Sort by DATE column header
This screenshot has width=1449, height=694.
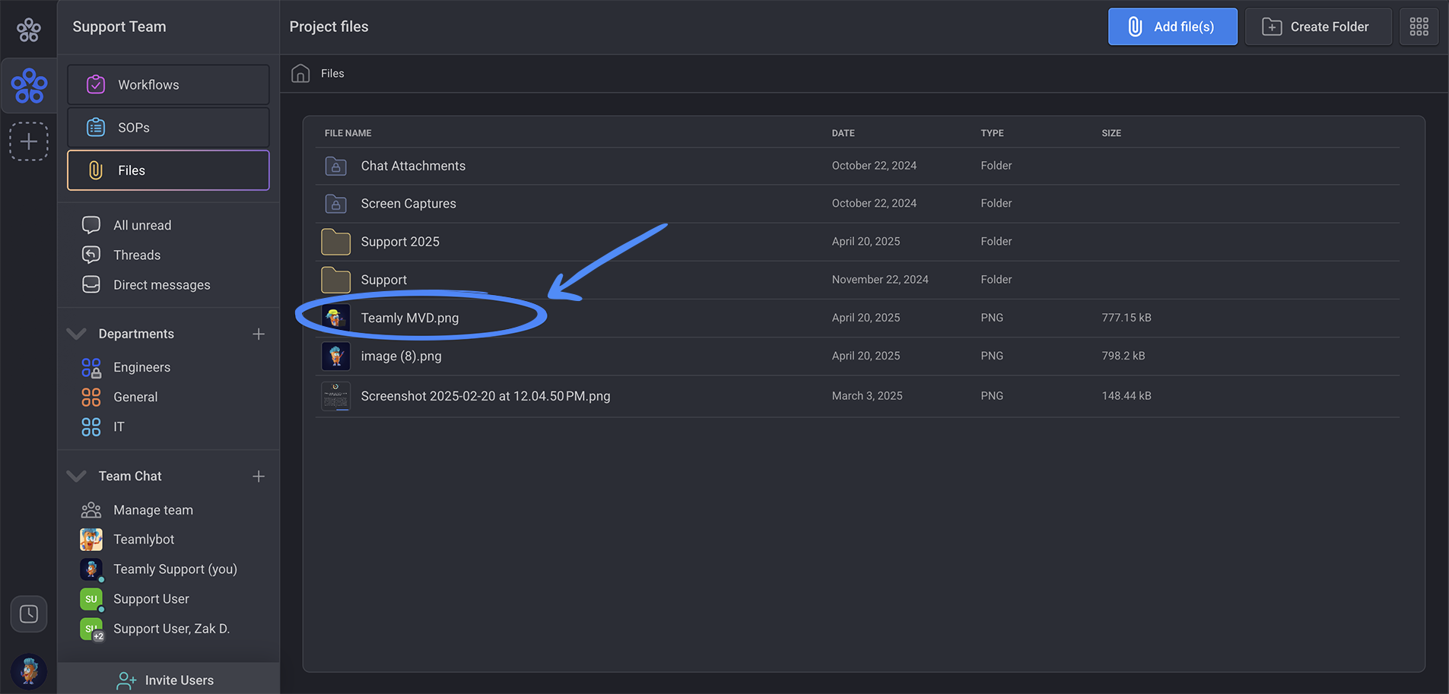click(843, 133)
